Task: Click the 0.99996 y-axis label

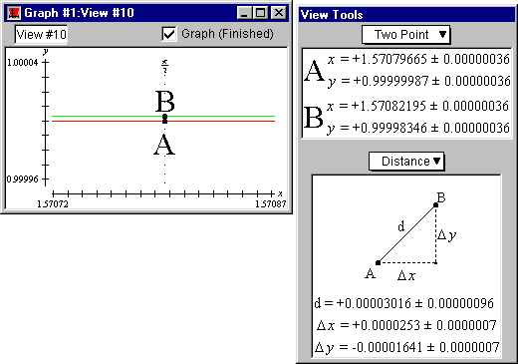Action: [x=23, y=180]
